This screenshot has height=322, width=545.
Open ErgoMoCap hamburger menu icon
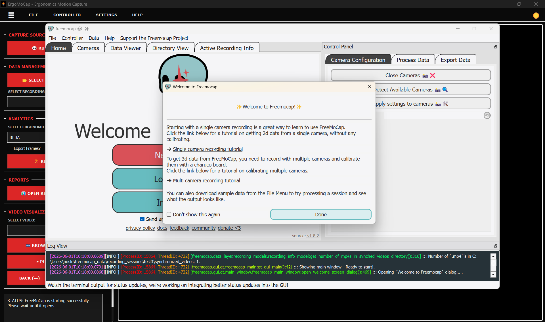[x=11, y=15]
